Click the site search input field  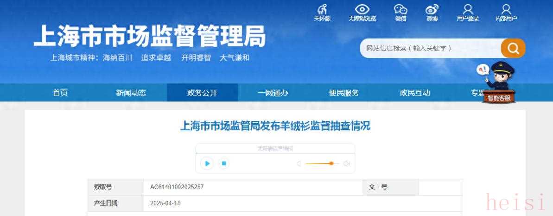(431, 48)
